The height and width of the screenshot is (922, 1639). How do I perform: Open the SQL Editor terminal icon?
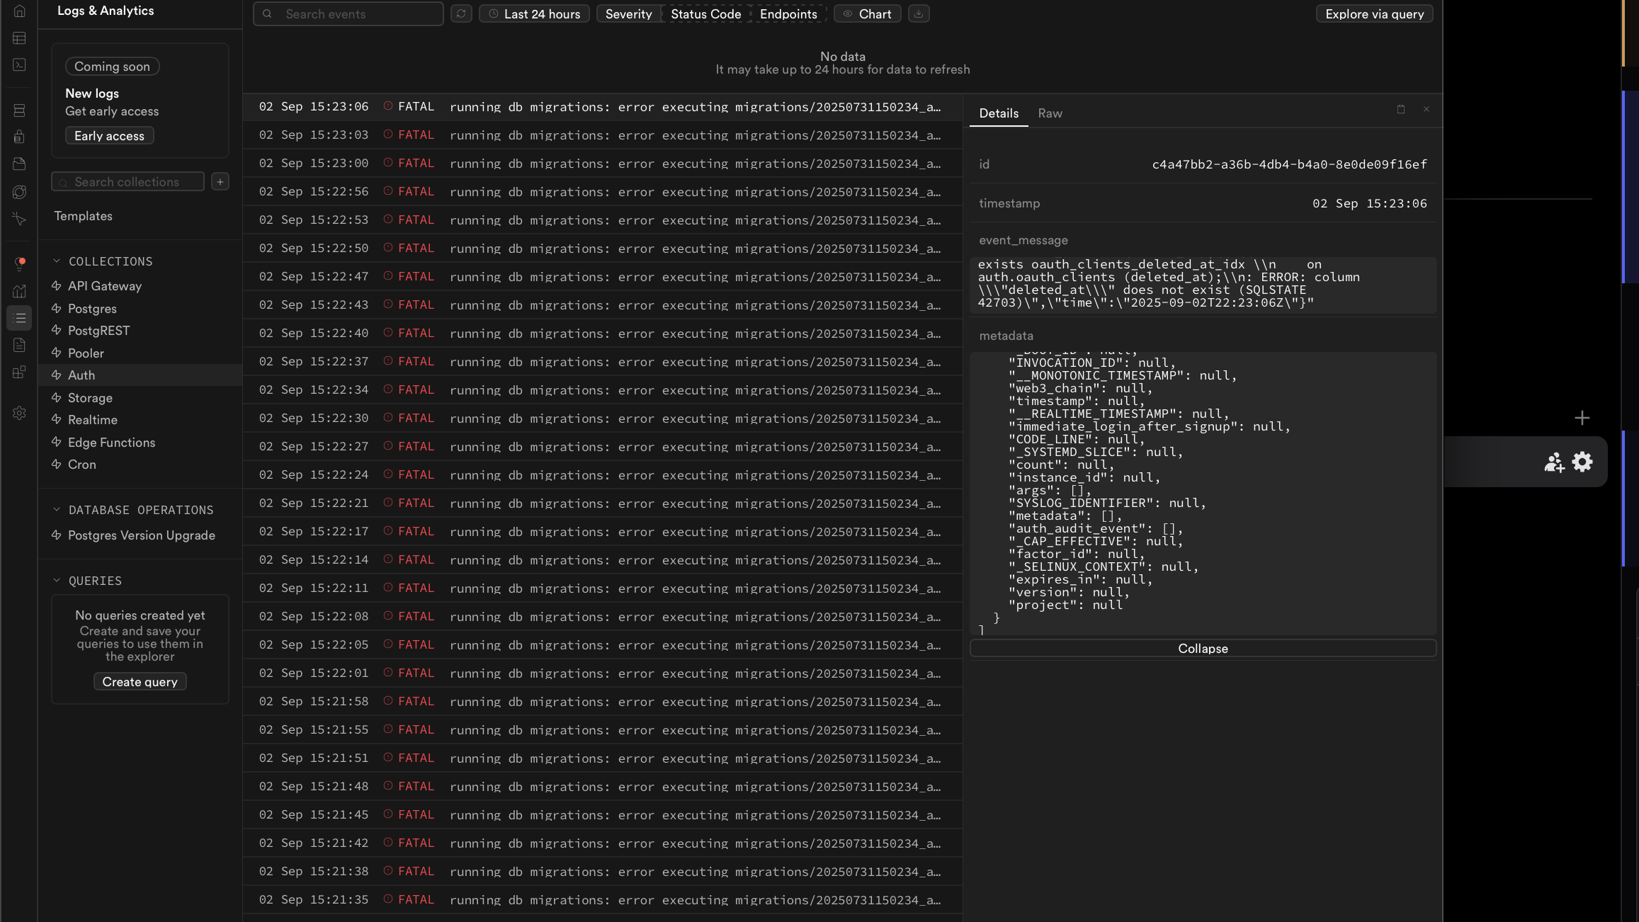click(19, 64)
